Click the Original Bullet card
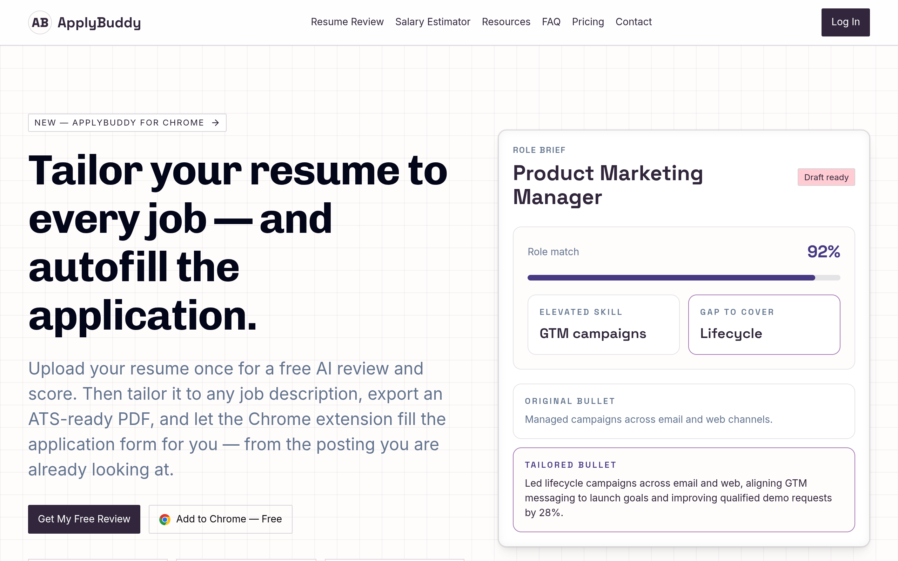The image size is (898, 561). click(684, 411)
